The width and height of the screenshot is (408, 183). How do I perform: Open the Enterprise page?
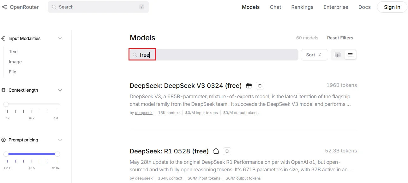click(x=336, y=7)
